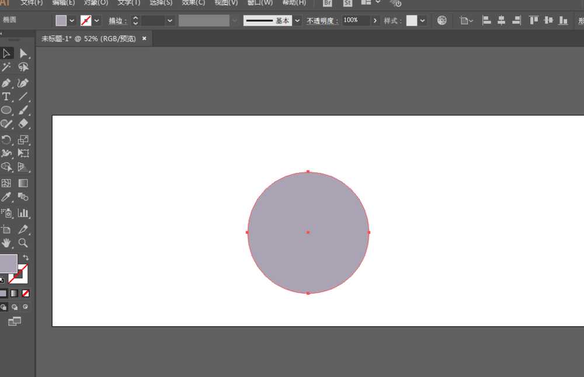Adjust stroke weight stepper arrows

(x=135, y=20)
